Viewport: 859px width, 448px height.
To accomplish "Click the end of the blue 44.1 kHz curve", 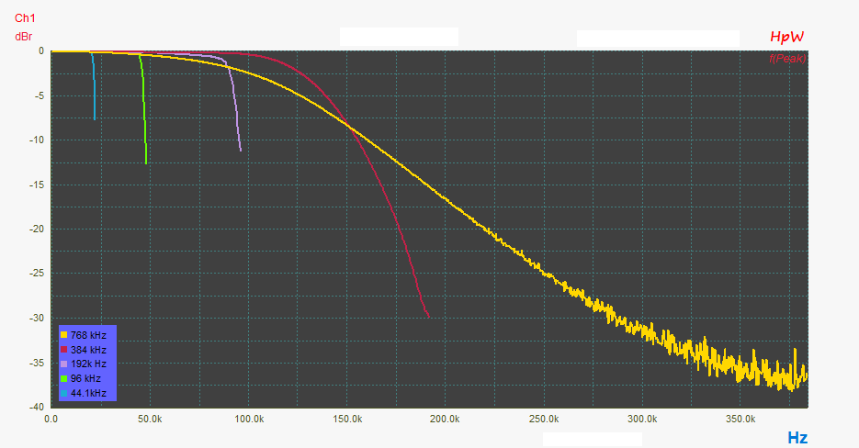I will [95, 118].
